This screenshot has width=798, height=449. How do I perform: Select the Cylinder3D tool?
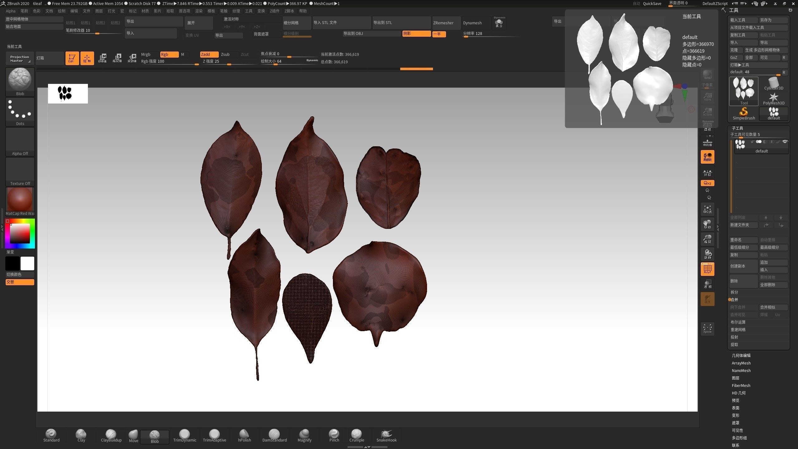774,84
